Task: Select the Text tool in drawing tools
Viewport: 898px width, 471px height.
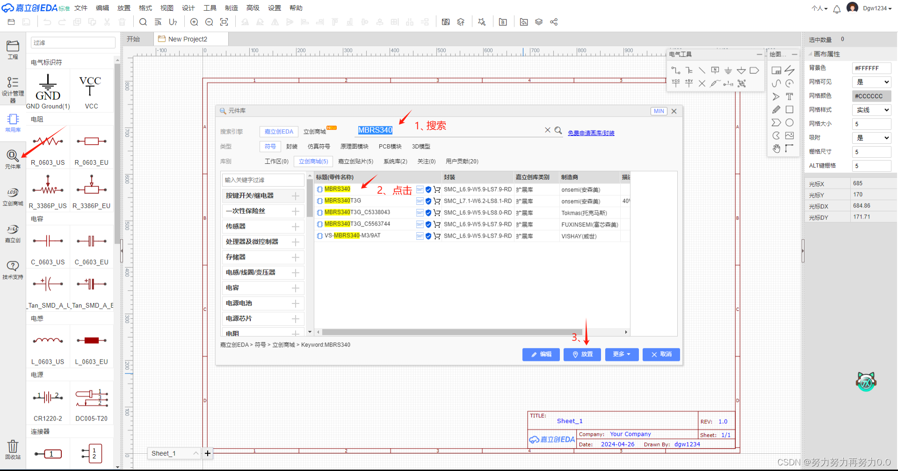Action: tap(789, 97)
